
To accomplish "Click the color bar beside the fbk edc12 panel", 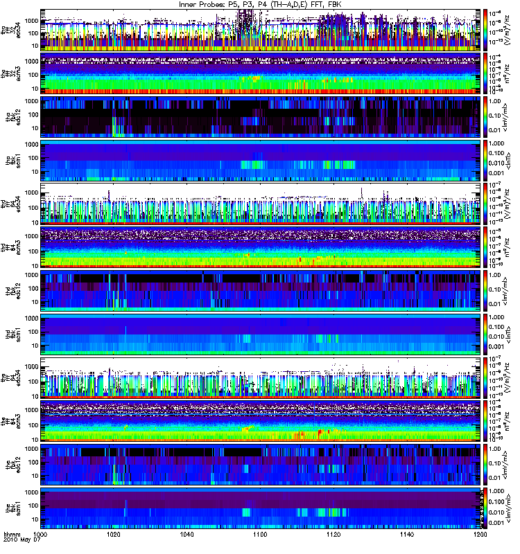I will pos(485,464).
